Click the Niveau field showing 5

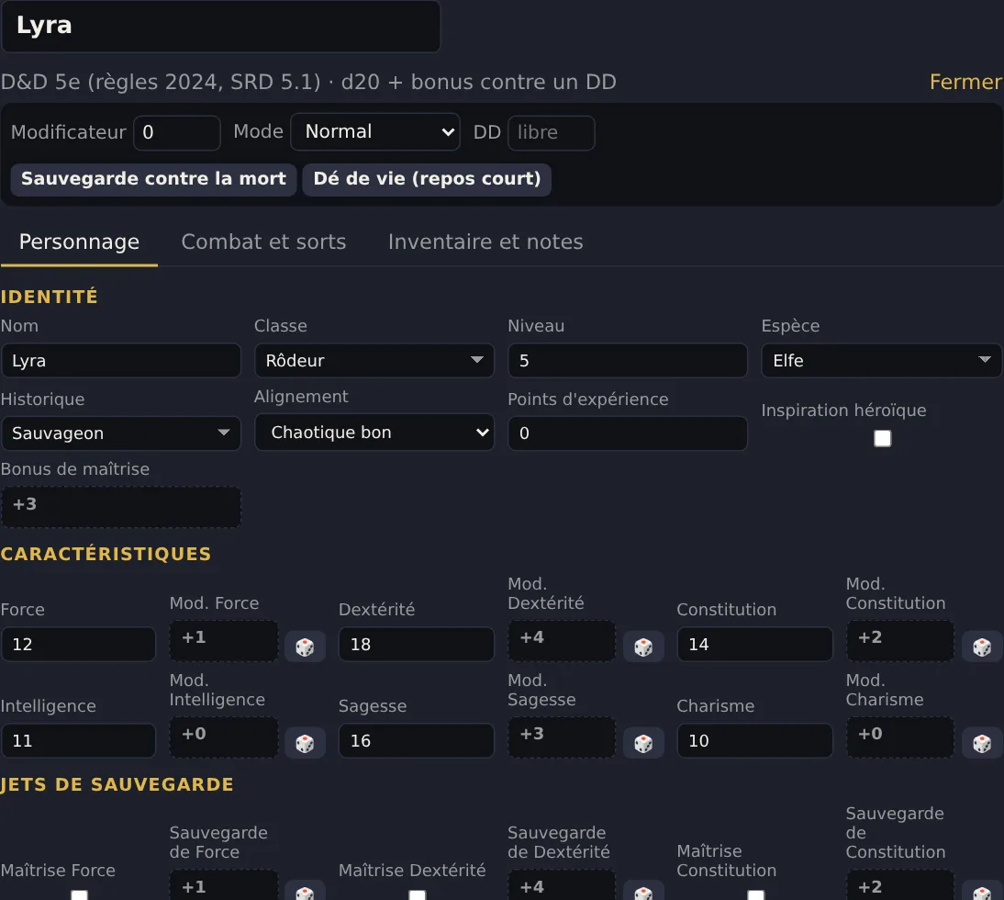tap(628, 361)
